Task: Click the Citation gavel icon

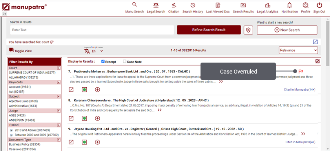Action: pos(173,5)
